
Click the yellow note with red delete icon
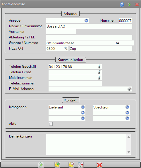(x=71, y=165)
